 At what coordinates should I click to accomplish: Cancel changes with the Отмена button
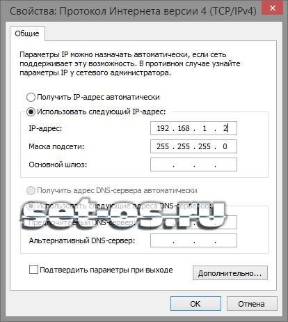pyautogui.click(x=252, y=303)
